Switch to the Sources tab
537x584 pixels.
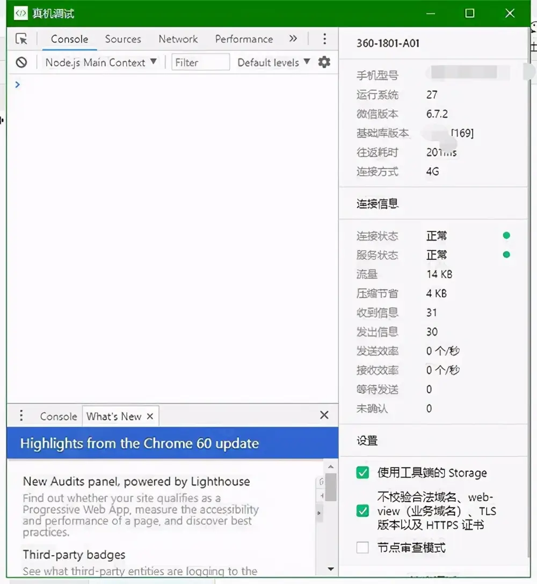122,39
